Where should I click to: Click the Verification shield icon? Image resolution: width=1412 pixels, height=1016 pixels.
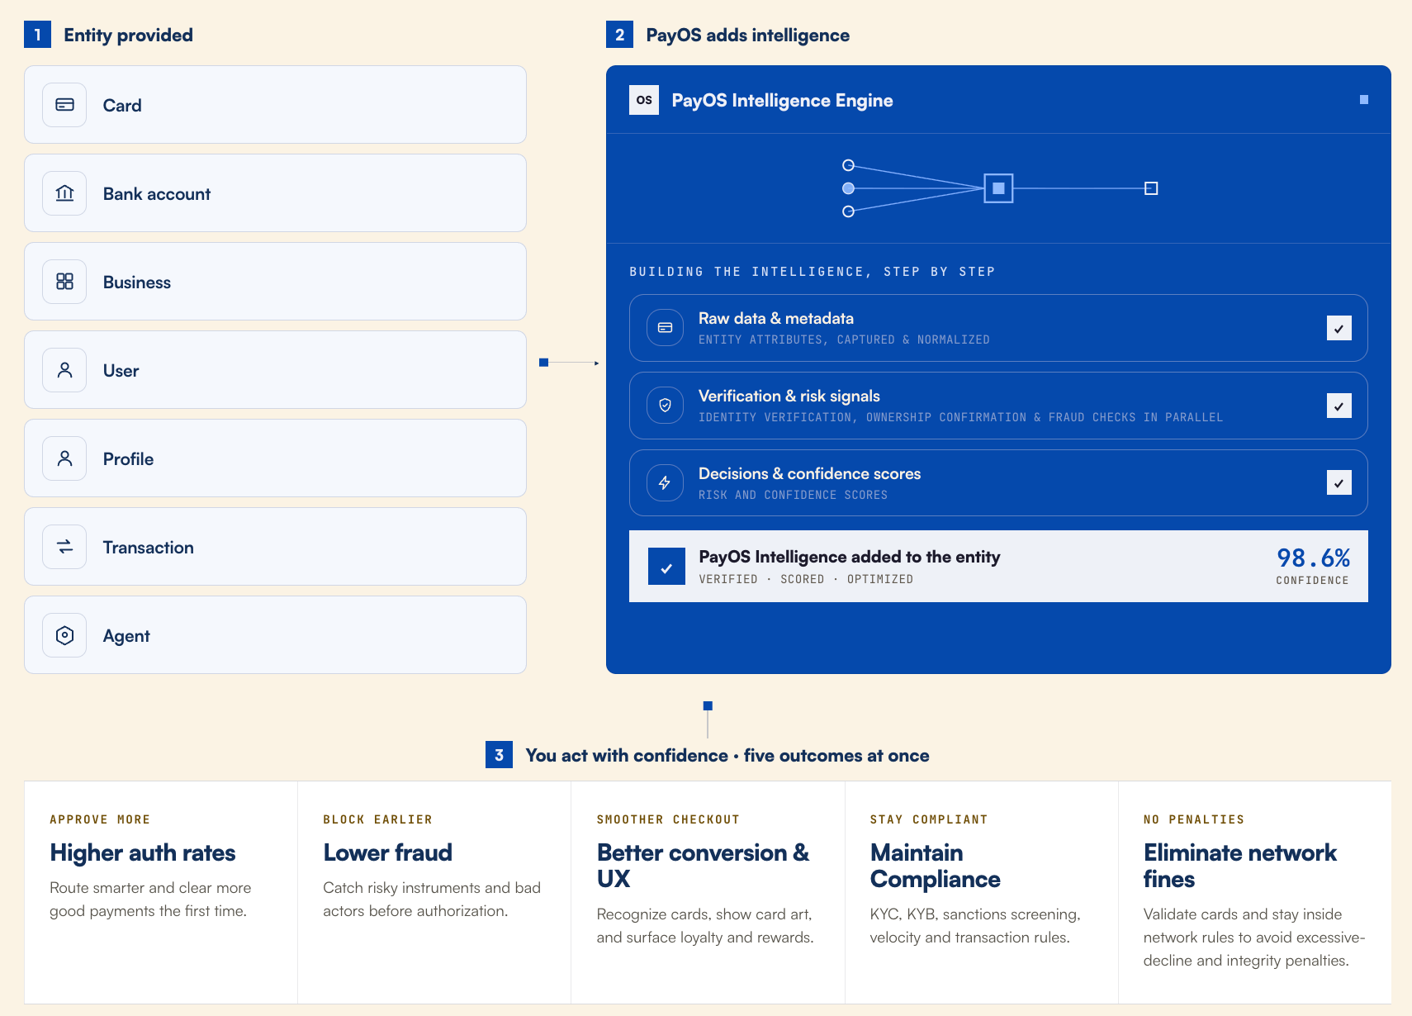(665, 406)
